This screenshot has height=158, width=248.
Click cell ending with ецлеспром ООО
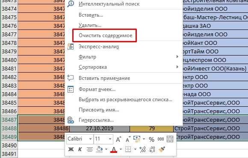click(216, 60)
